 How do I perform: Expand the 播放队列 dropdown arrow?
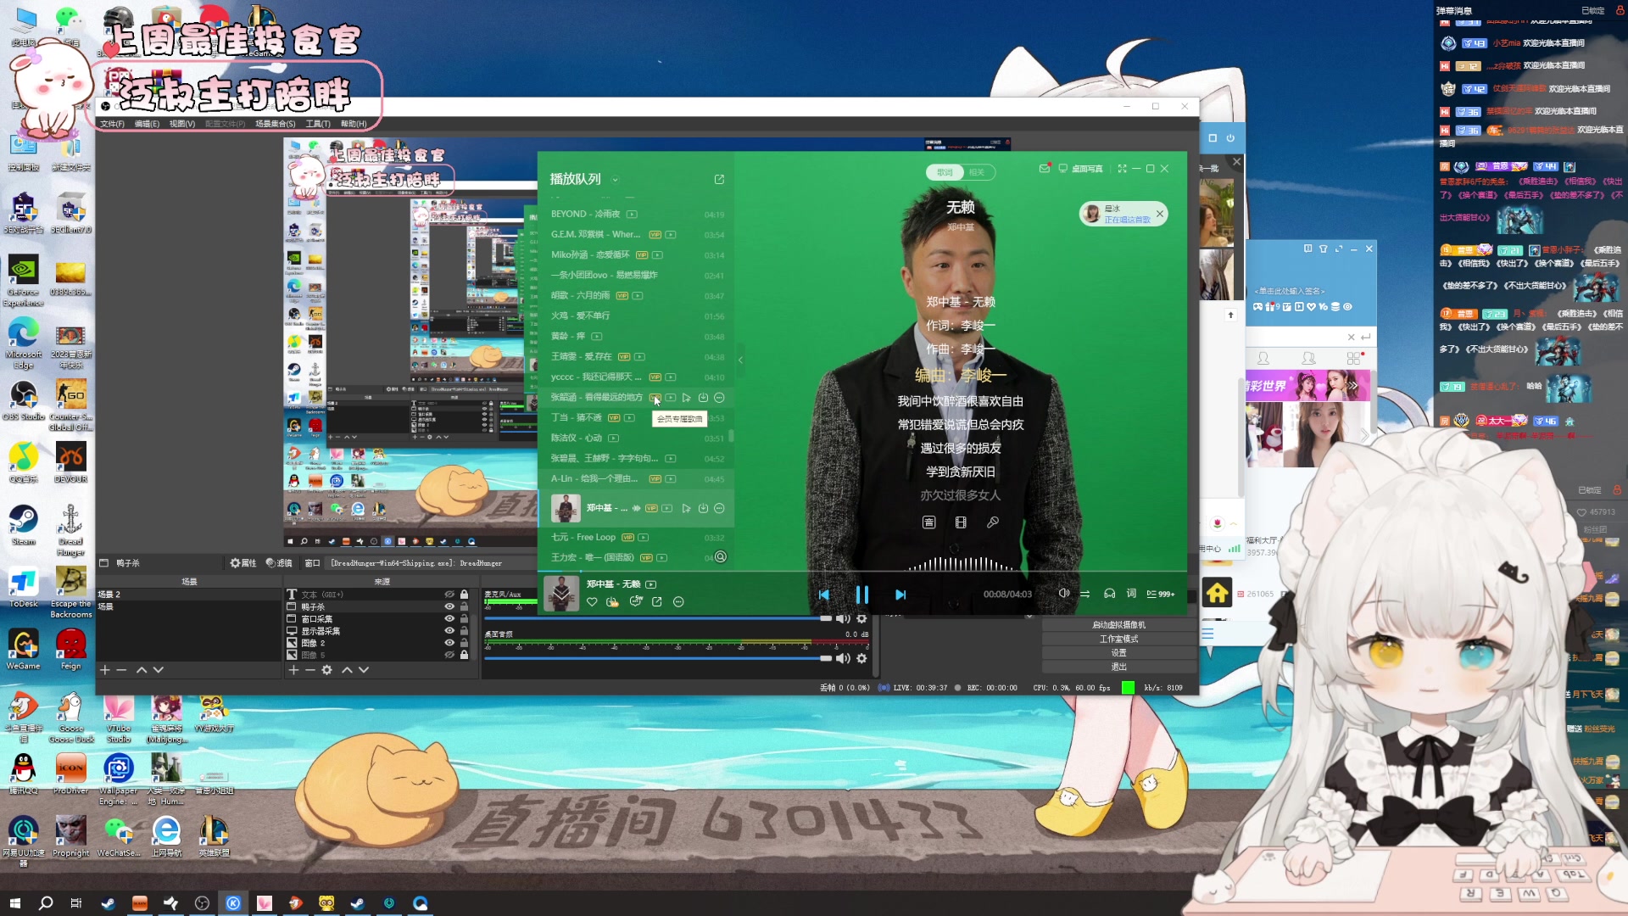(x=615, y=180)
